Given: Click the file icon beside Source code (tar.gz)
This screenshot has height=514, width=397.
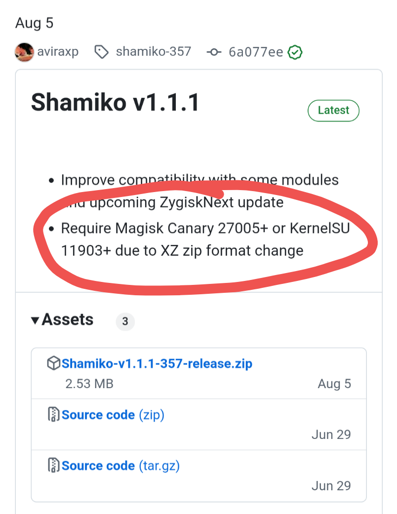Looking at the screenshot, I should pos(53,466).
